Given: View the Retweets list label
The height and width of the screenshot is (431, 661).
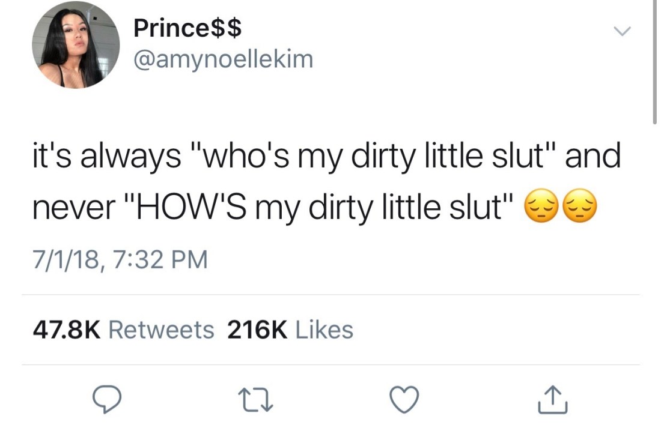Looking at the screenshot, I should point(162,330).
